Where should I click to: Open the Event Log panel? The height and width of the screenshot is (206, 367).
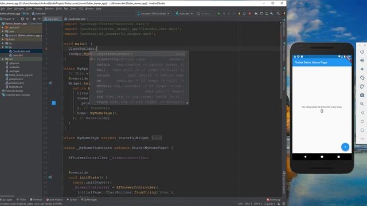tap(274, 200)
